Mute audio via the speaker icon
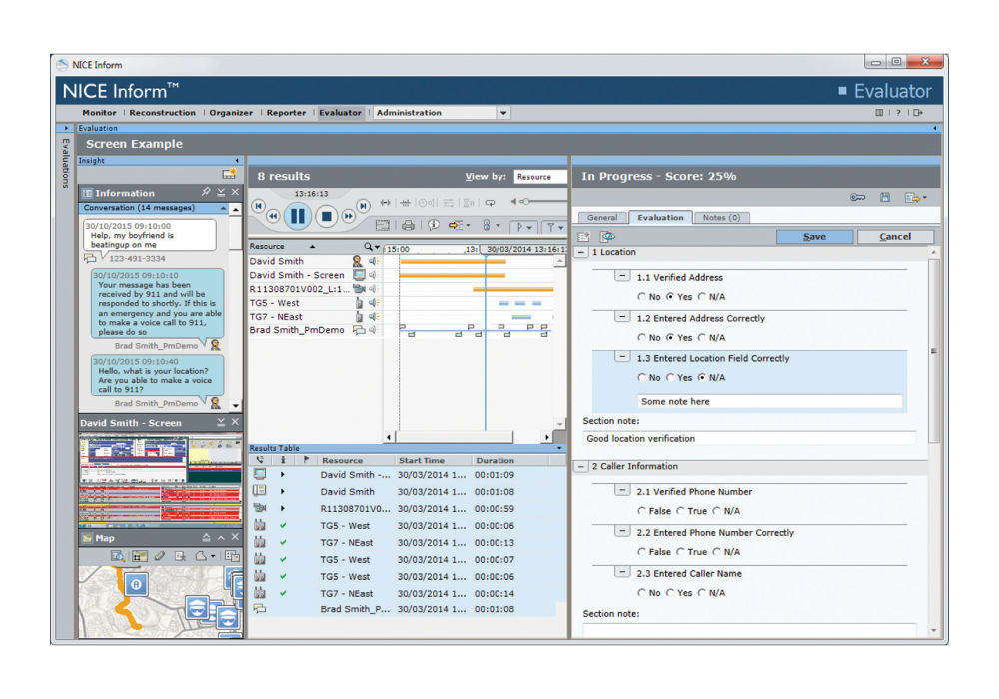This screenshot has width=999, height=699. [x=513, y=202]
